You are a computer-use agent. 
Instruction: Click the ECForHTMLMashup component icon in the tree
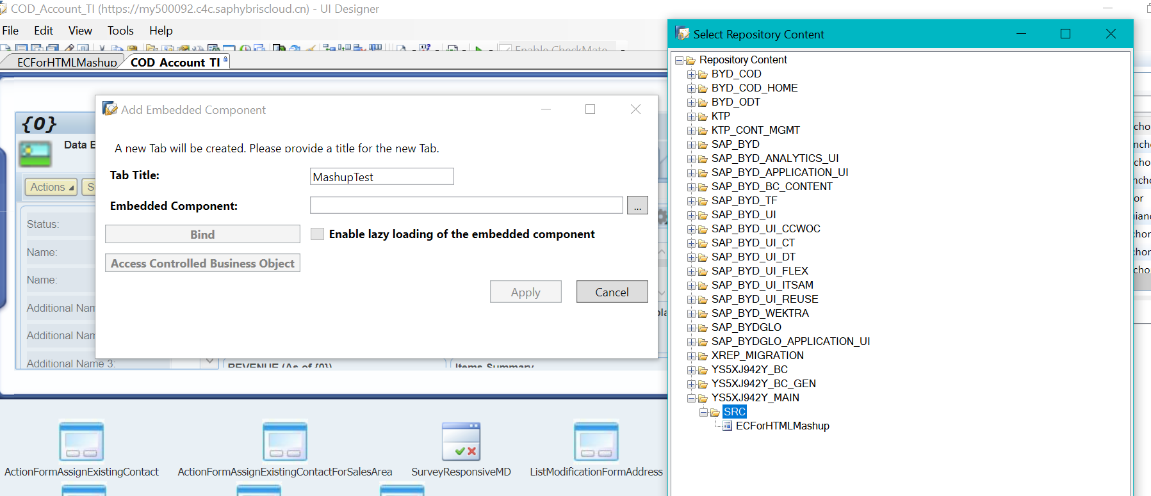click(x=728, y=426)
